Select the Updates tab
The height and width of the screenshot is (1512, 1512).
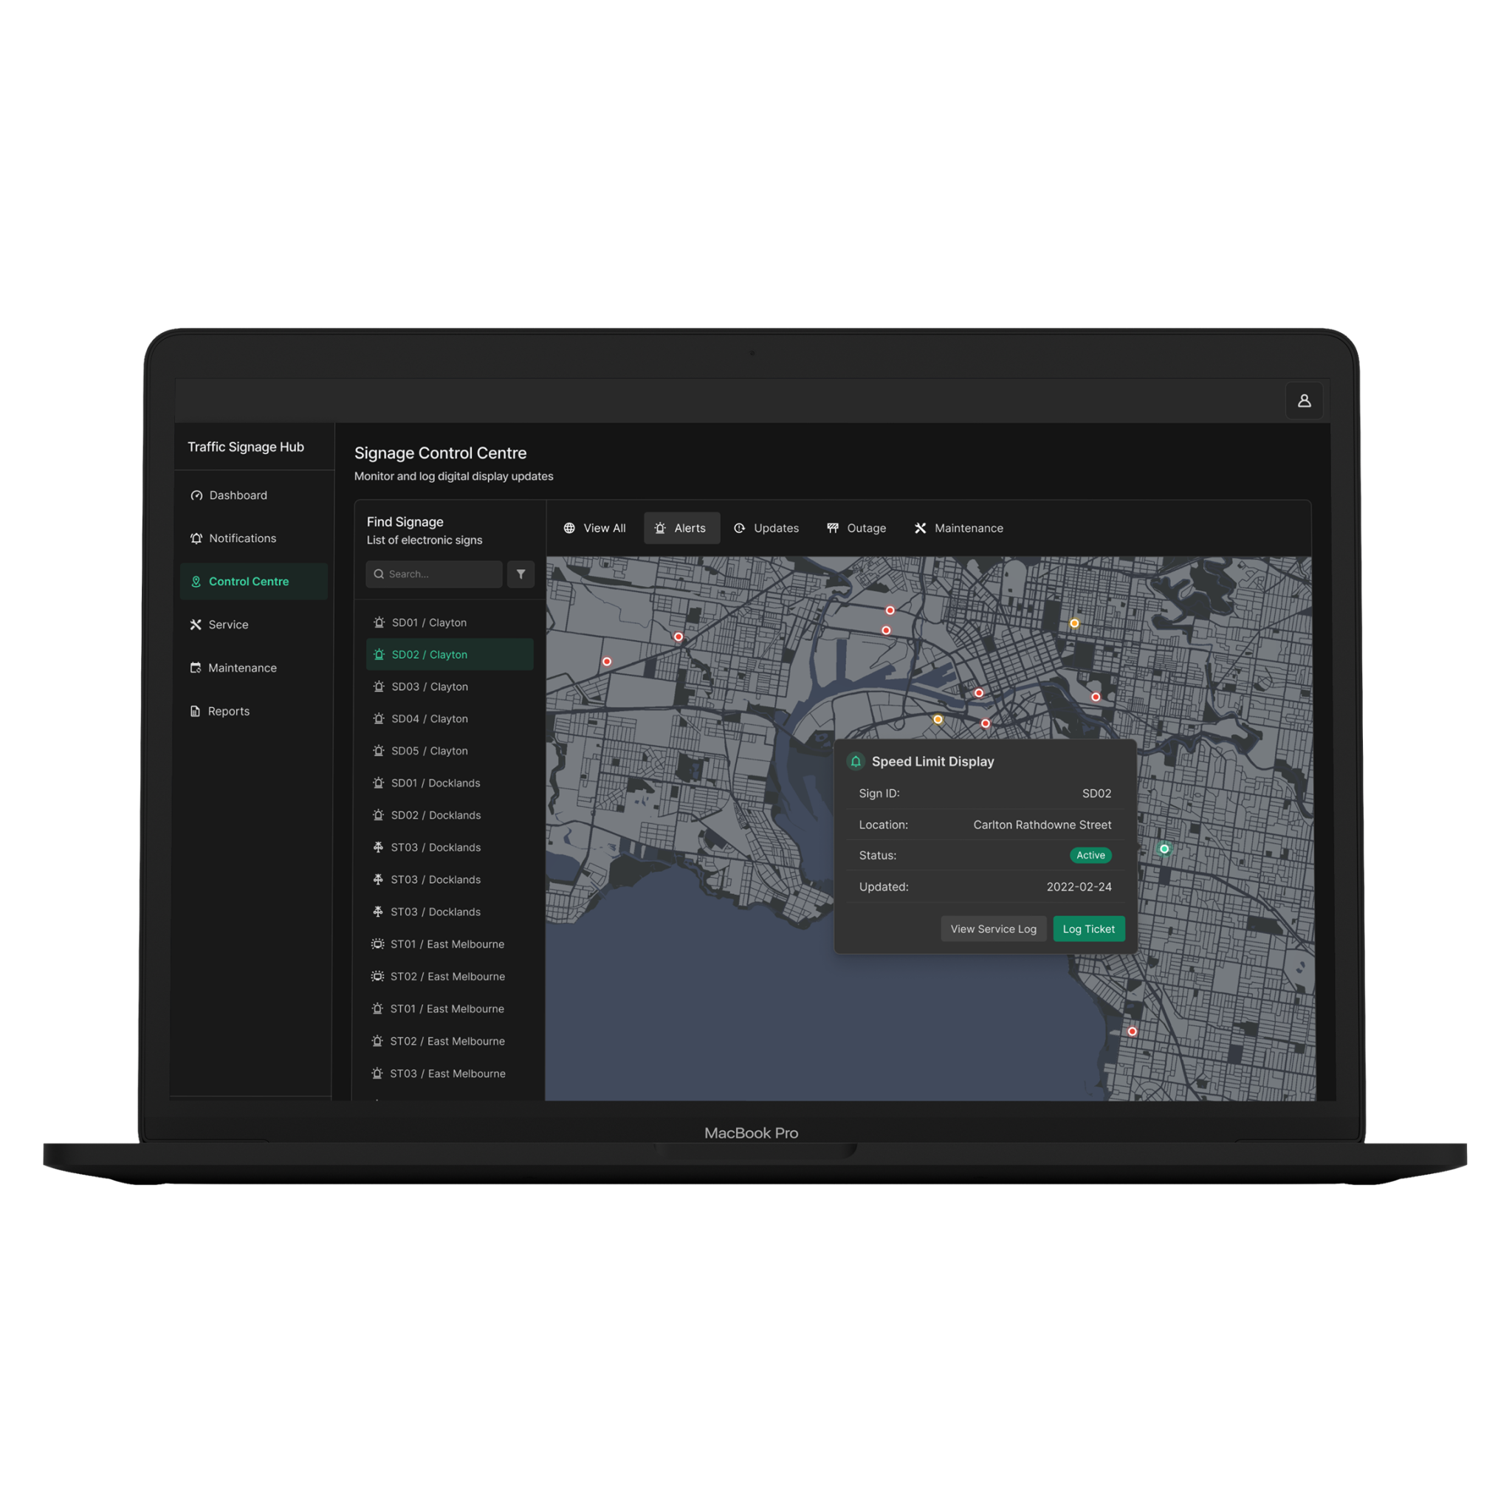coord(766,529)
